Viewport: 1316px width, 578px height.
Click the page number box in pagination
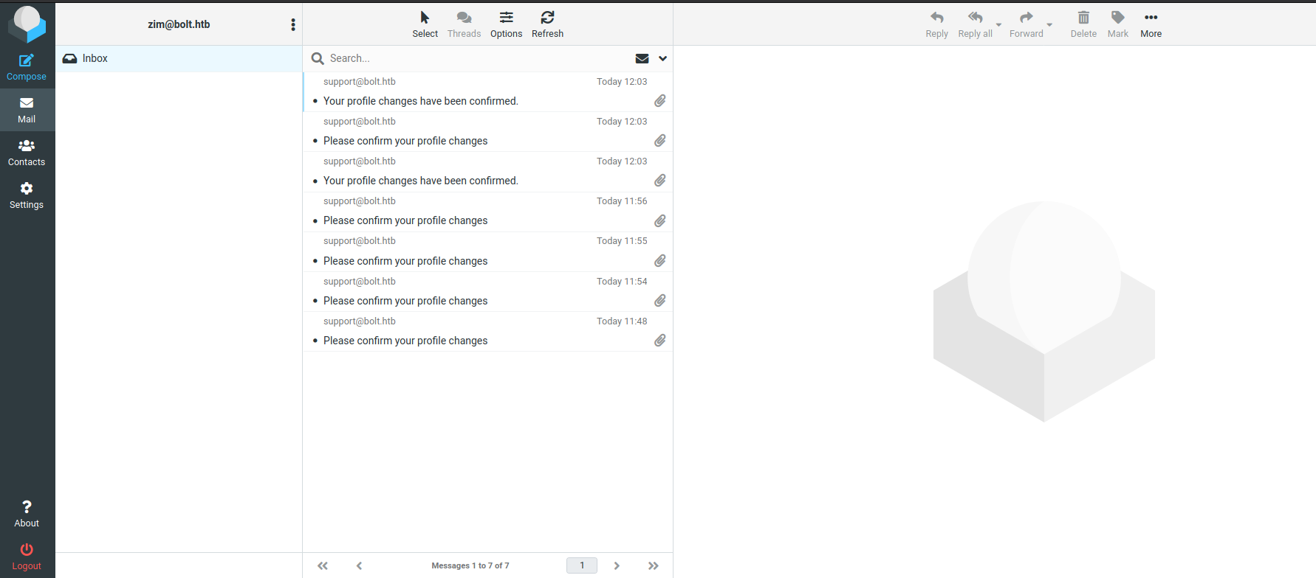[581, 565]
